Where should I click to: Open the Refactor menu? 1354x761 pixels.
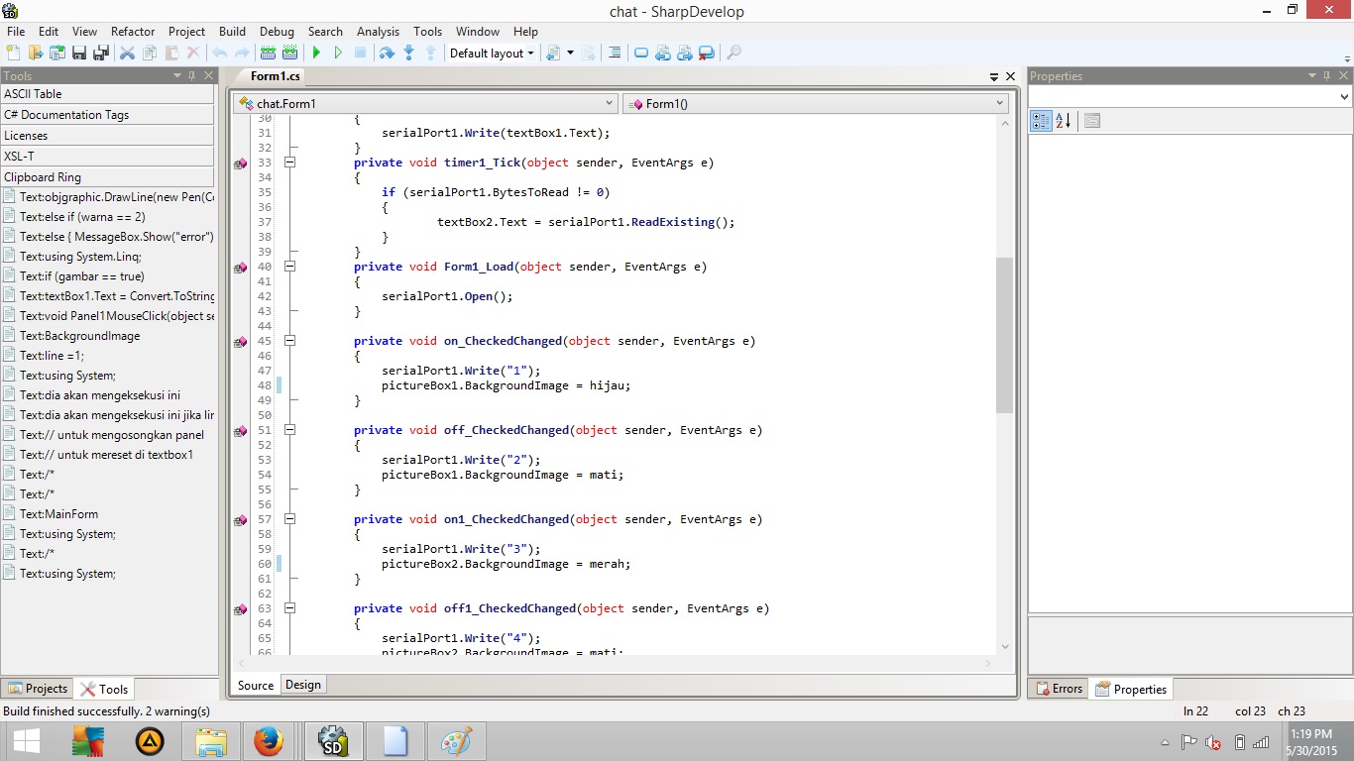pyautogui.click(x=133, y=32)
